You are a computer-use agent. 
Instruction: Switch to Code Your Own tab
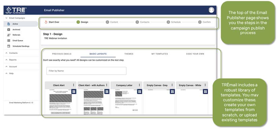tap(195, 54)
